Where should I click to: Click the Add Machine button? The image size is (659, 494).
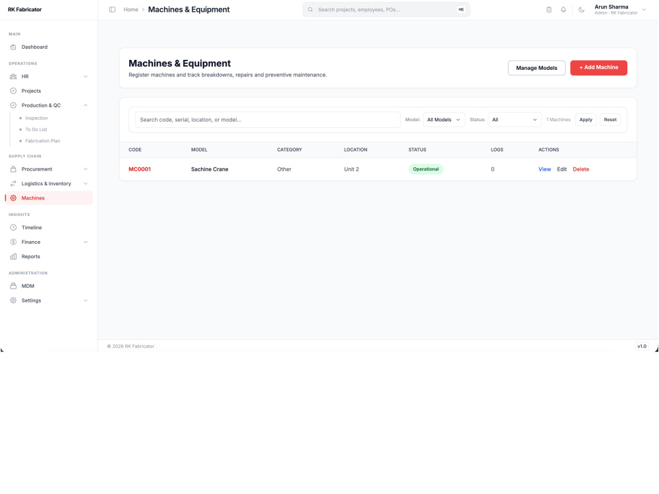598,68
